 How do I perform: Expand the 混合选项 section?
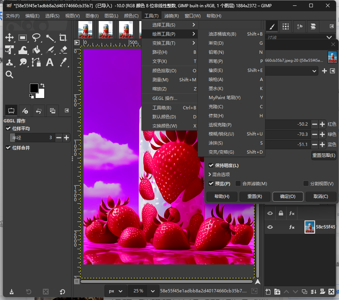(219, 175)
